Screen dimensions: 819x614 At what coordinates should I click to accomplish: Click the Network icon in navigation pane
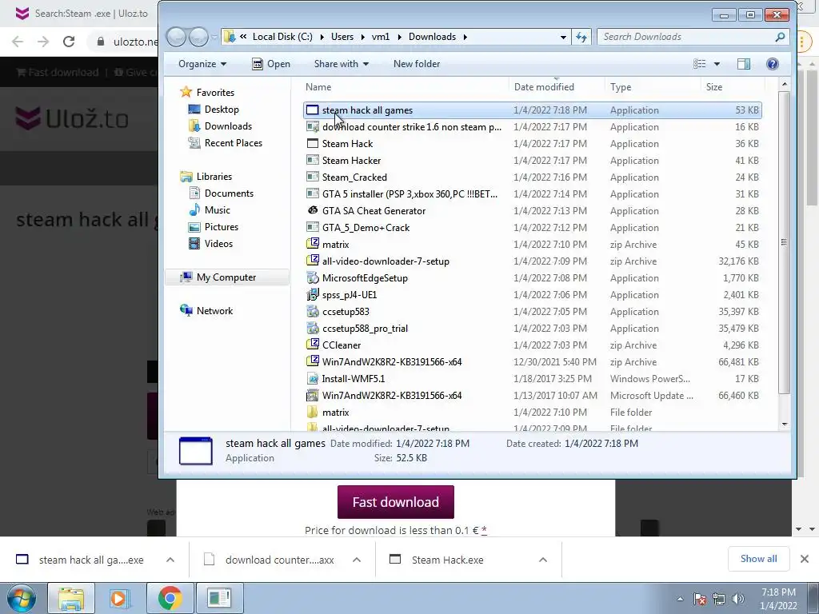point(186,311)
